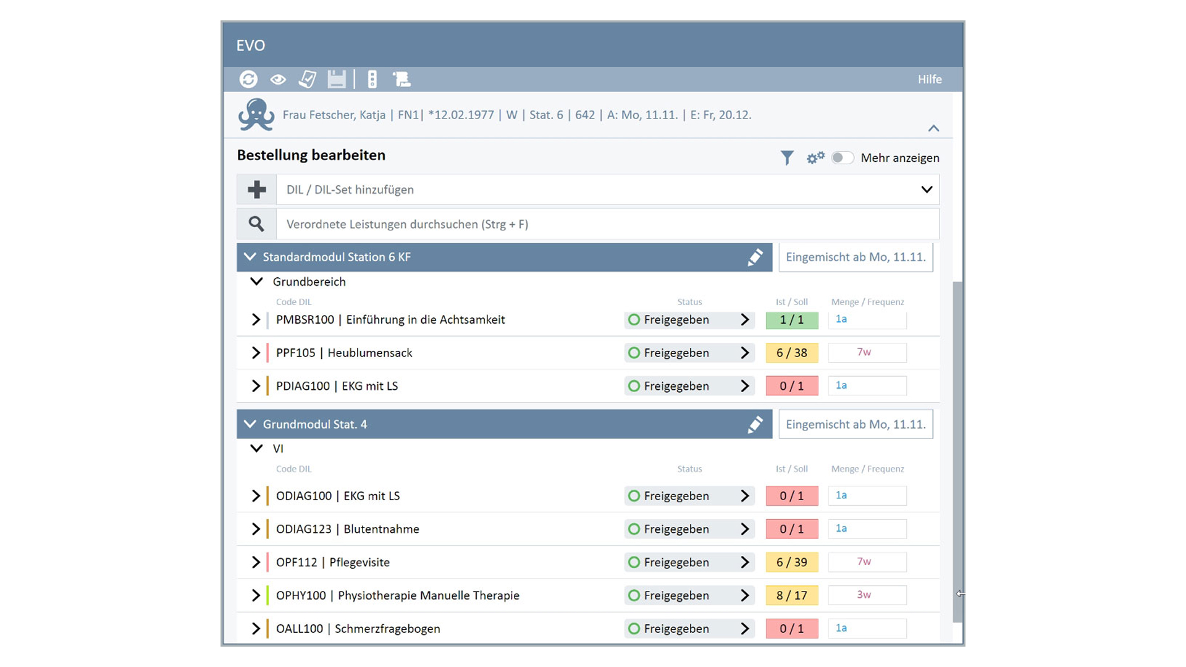
Task: Click the Eingemischt ab Mo, 11.11. button for Grundmodul
Action: pyautogui.click(x=856, y=424)
